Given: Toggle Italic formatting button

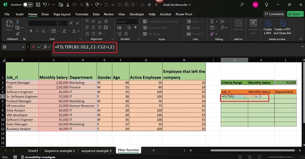Looking at the screenshot, I should tap(37, 31).
